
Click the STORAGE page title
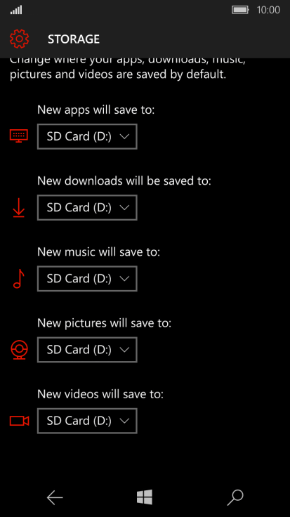(74, 39)
